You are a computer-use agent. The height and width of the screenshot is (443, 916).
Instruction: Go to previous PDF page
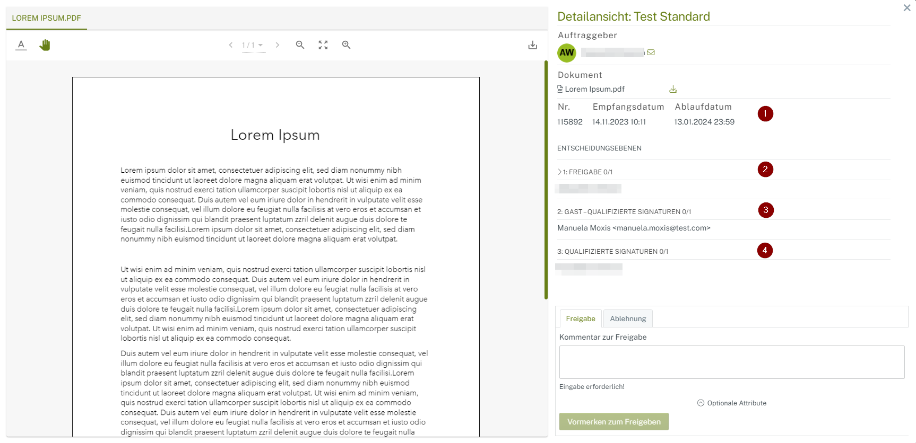point(231,45)
